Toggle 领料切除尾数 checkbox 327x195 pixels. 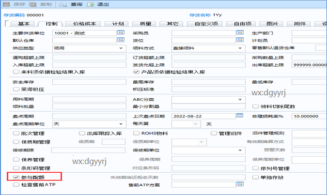[255, 106]
